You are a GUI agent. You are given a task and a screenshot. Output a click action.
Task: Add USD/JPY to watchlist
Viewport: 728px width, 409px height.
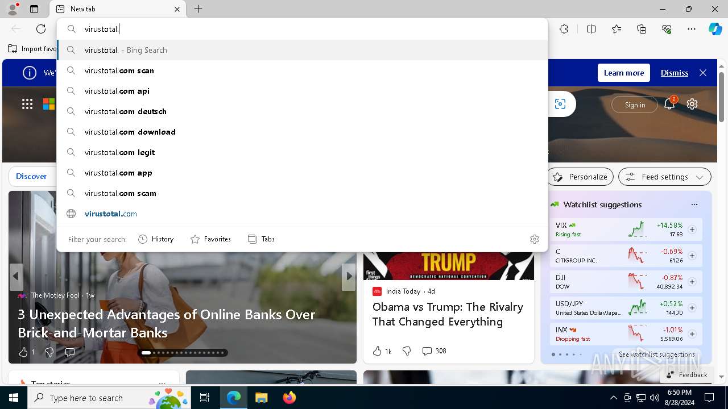point(692,308)
